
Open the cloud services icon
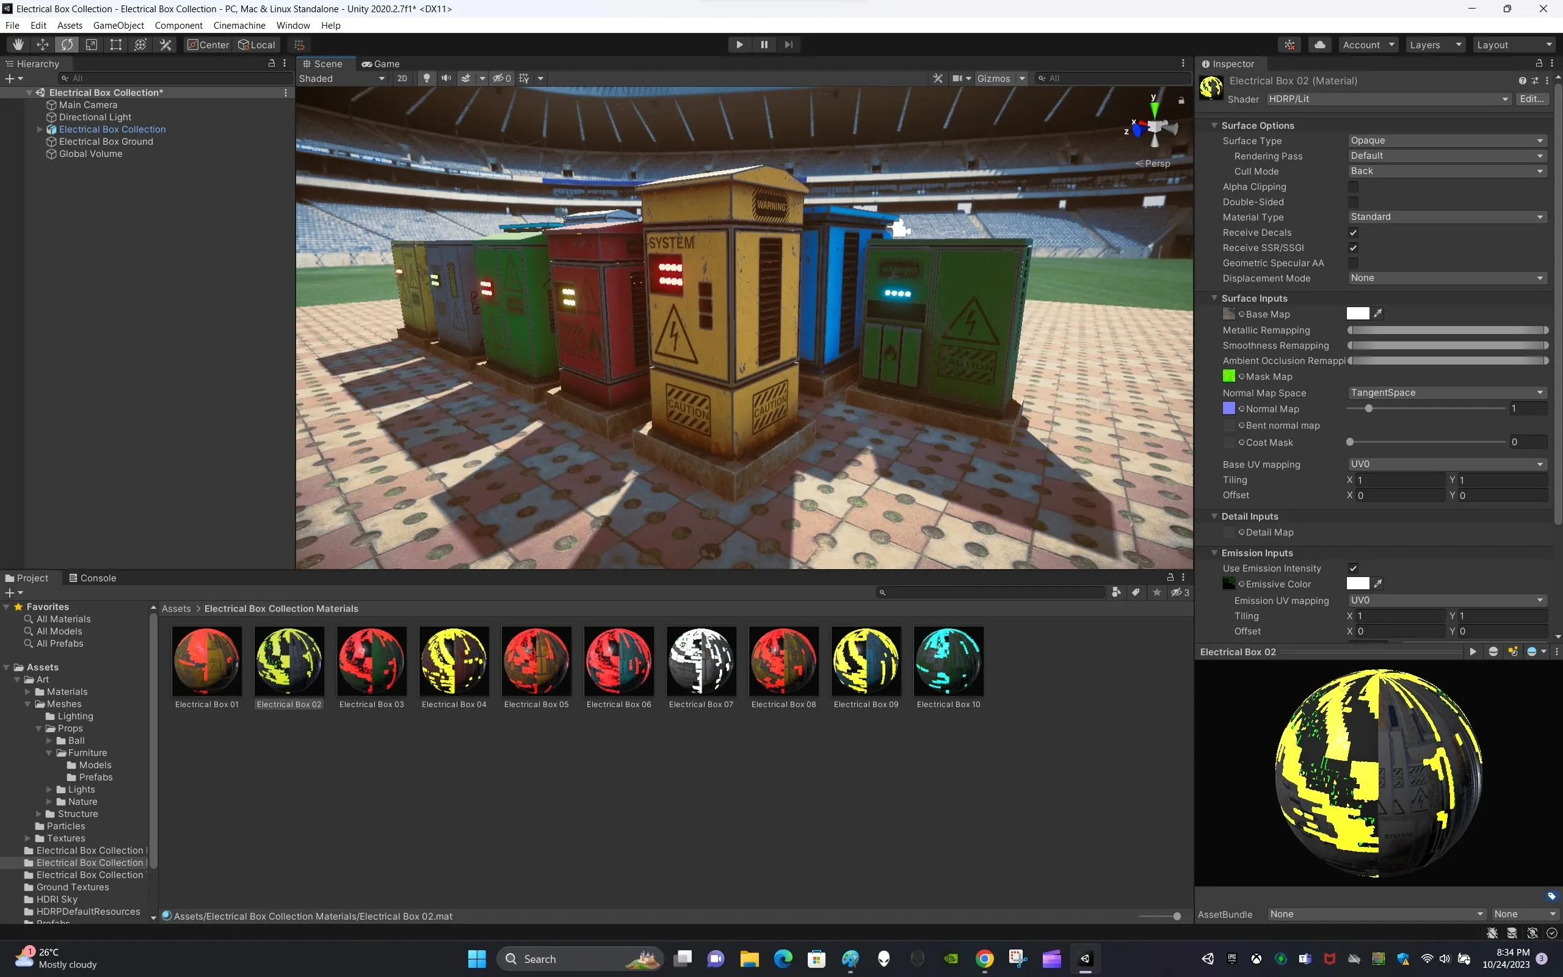(x=1320, y=45)
